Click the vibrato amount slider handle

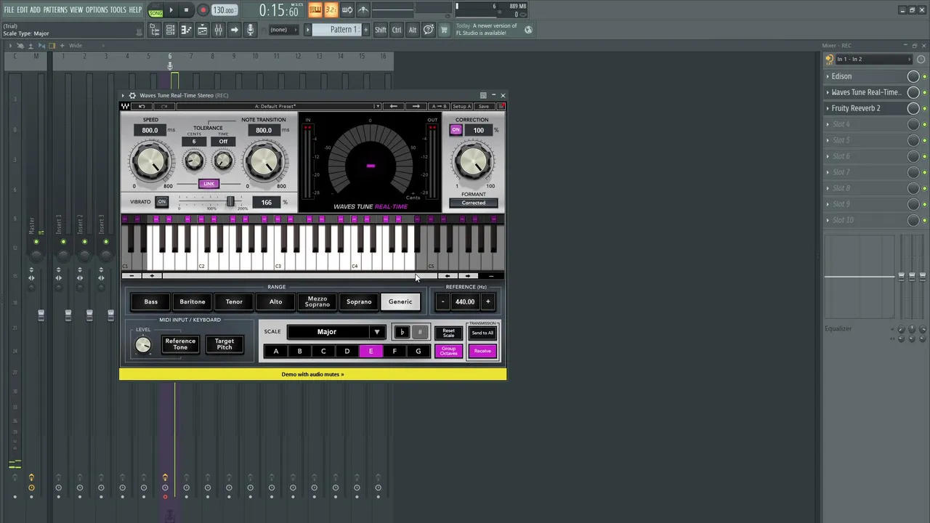pos(230,202)
